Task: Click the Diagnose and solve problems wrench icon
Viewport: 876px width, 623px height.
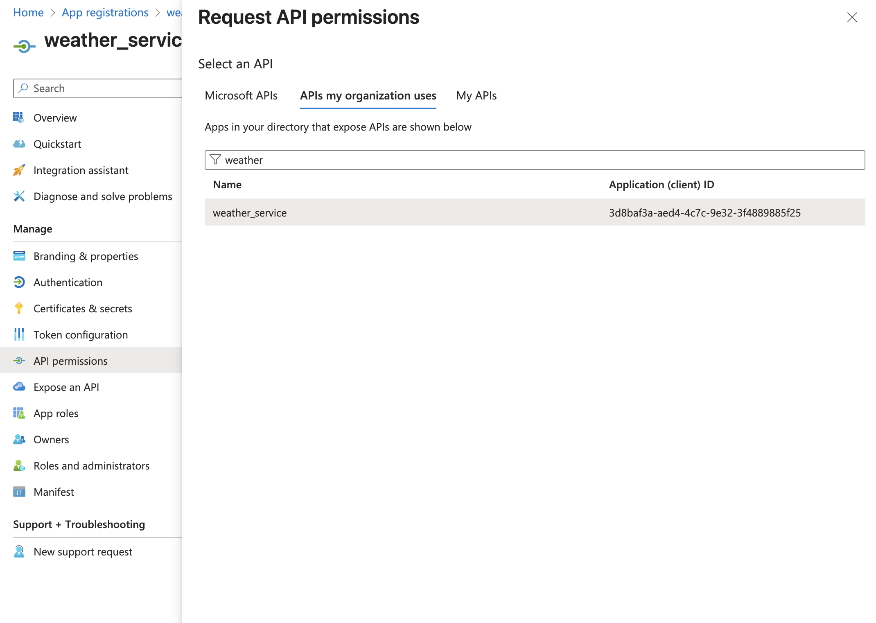Action: 19,196
